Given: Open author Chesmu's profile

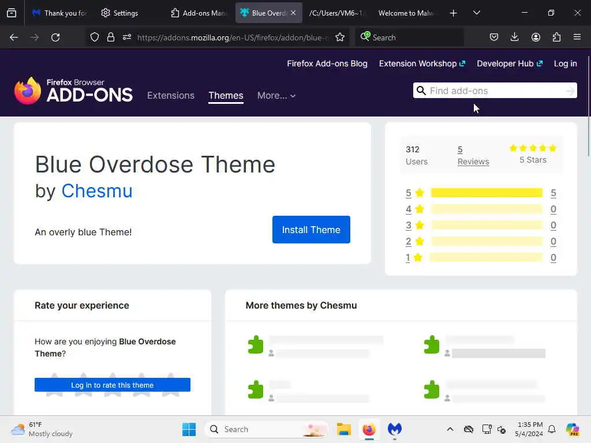Looking at the screenshot, I should pos(97,190).
